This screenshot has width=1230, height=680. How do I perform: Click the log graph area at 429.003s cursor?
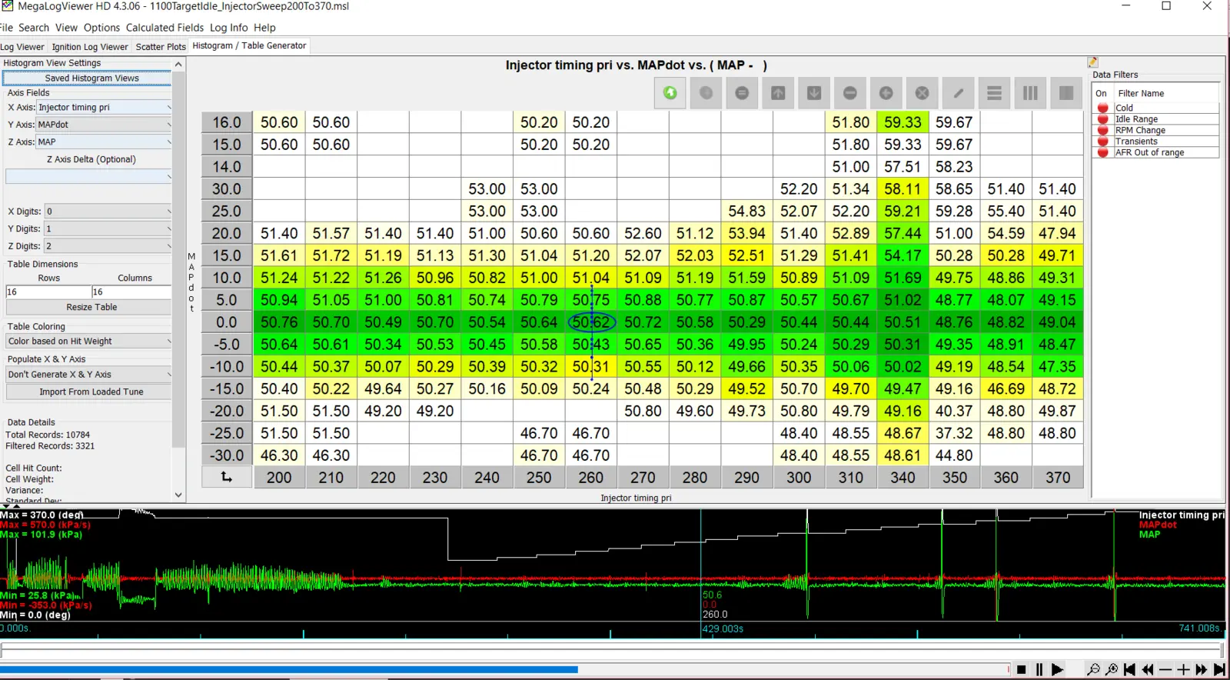click(700, 565)
